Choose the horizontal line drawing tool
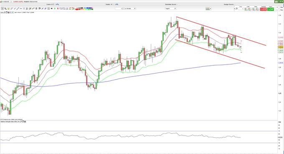The width and height of the screenshot is (284, 154). 21,8
